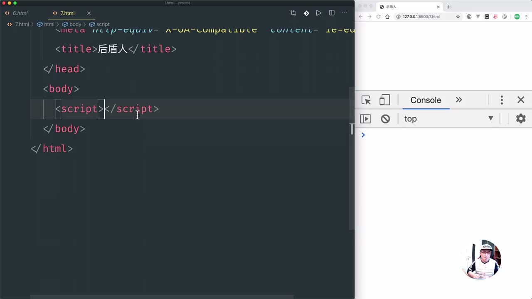This screenshot has width=532, height=299.
Task: Close the DevTools panel
Action: pyautogui.click(x=521, y=100)
